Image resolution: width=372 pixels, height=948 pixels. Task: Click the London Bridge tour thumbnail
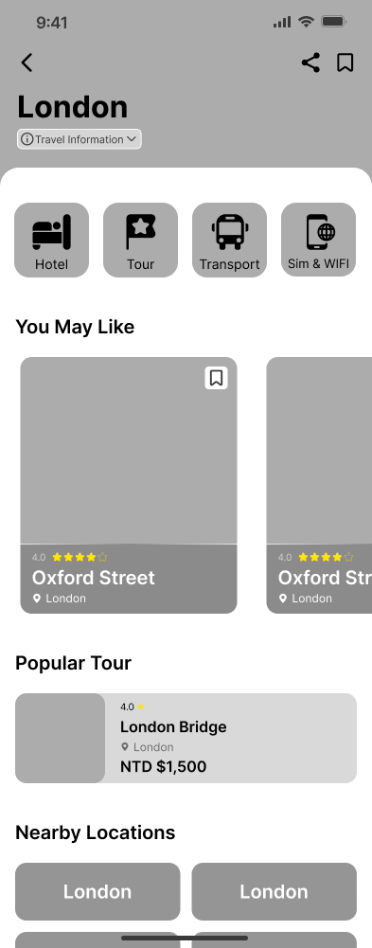[x=60, y=738]
